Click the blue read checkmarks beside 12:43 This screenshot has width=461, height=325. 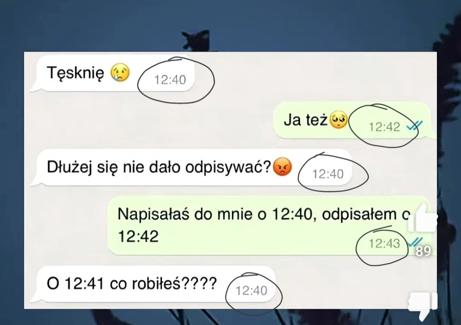pos(414,242)
